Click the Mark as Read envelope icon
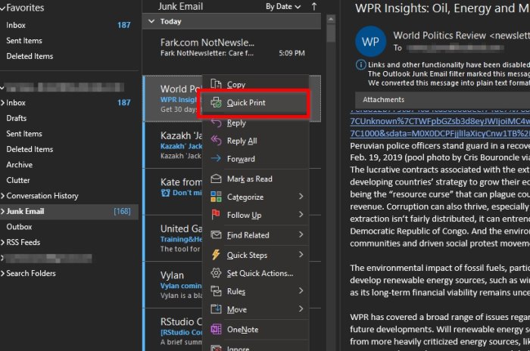This screenshot has width=530, height=351. [x=216, y=179]
